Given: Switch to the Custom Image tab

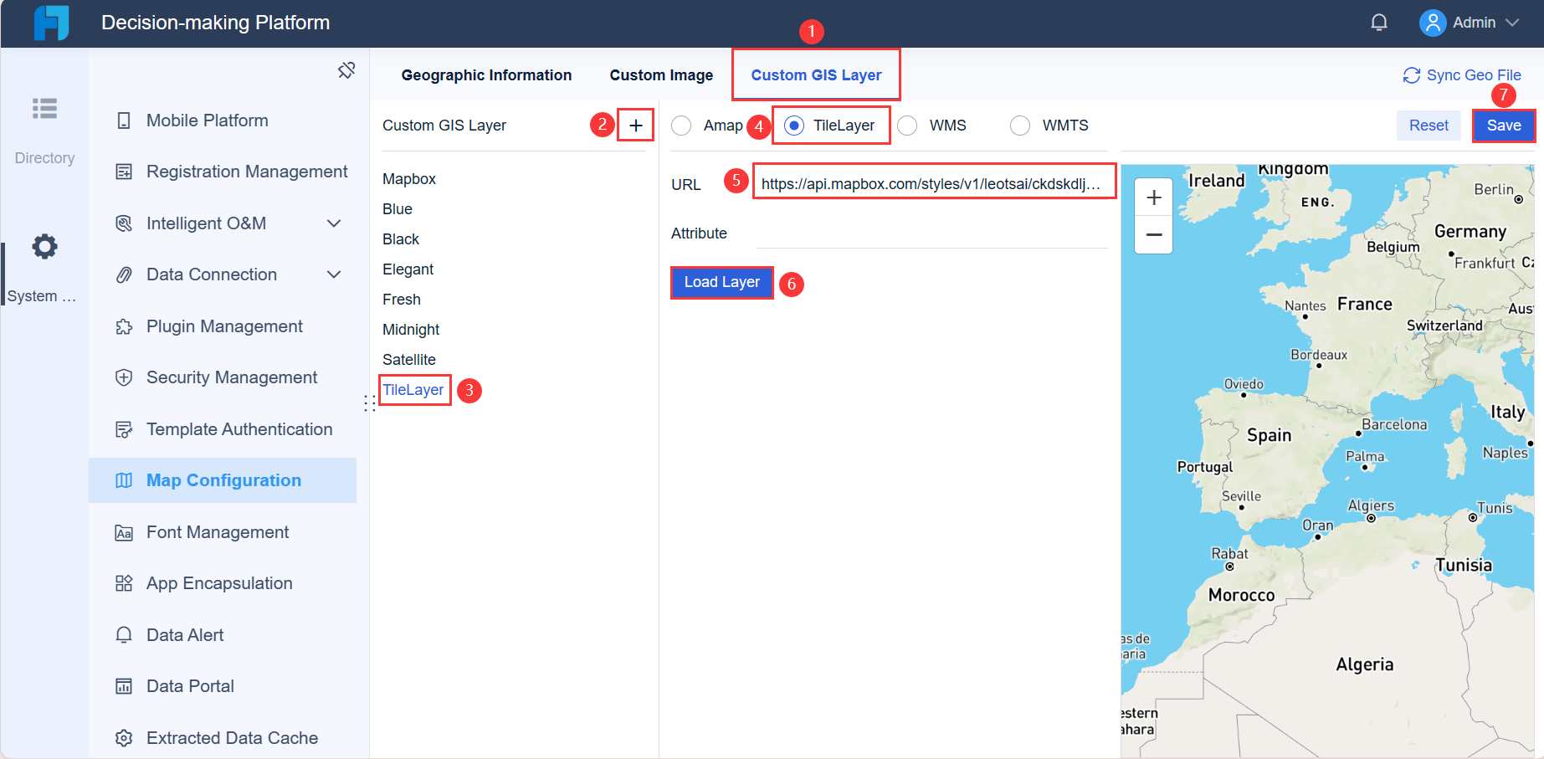Looking at the screenshot, I should (x=661, y=74).
